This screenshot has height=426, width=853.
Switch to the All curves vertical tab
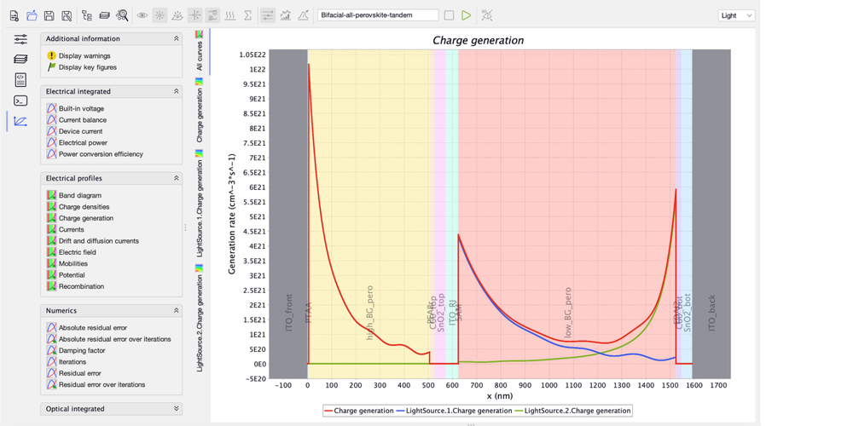point(200,51)
